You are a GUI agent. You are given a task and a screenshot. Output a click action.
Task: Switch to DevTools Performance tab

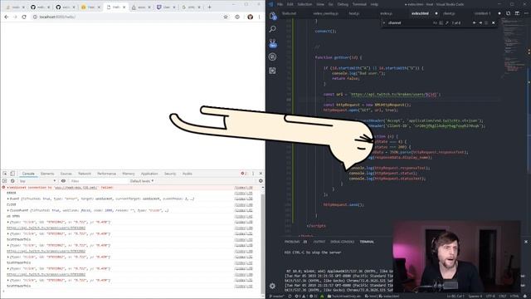(x=106, y=174)
